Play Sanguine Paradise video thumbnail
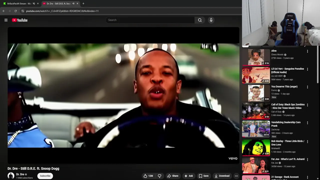 (256, 75)
